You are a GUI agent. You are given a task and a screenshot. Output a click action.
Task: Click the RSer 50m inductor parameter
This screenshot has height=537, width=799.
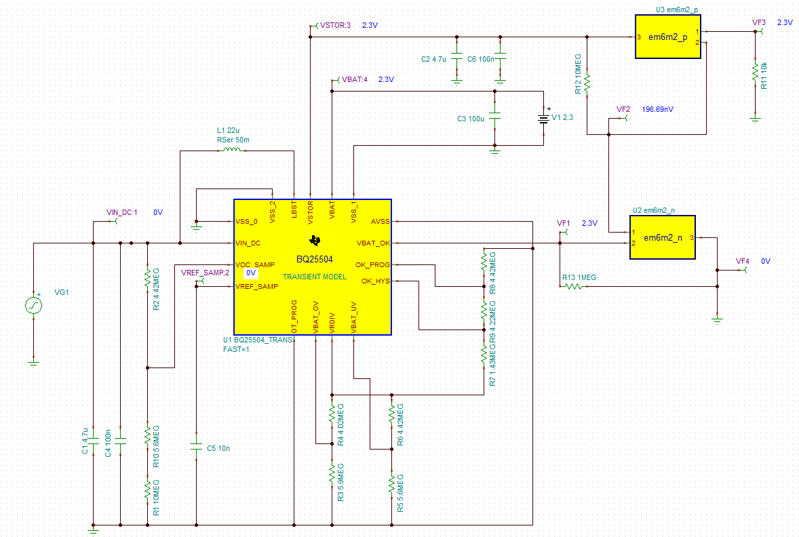click(233, 140)
